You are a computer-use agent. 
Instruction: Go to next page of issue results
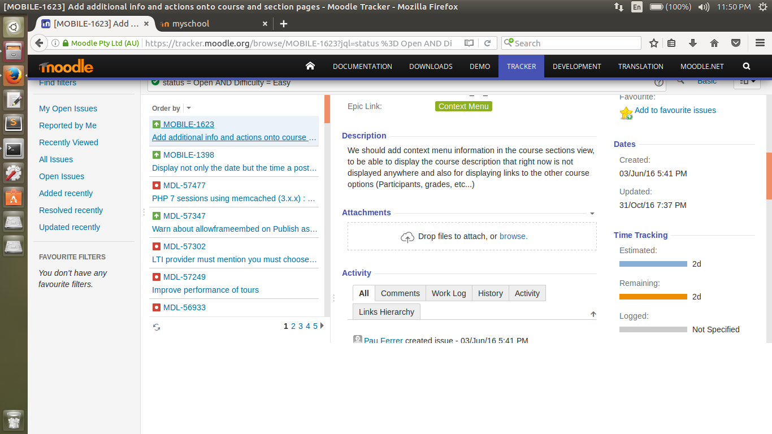pyautogui.click(x=322, y=325)
